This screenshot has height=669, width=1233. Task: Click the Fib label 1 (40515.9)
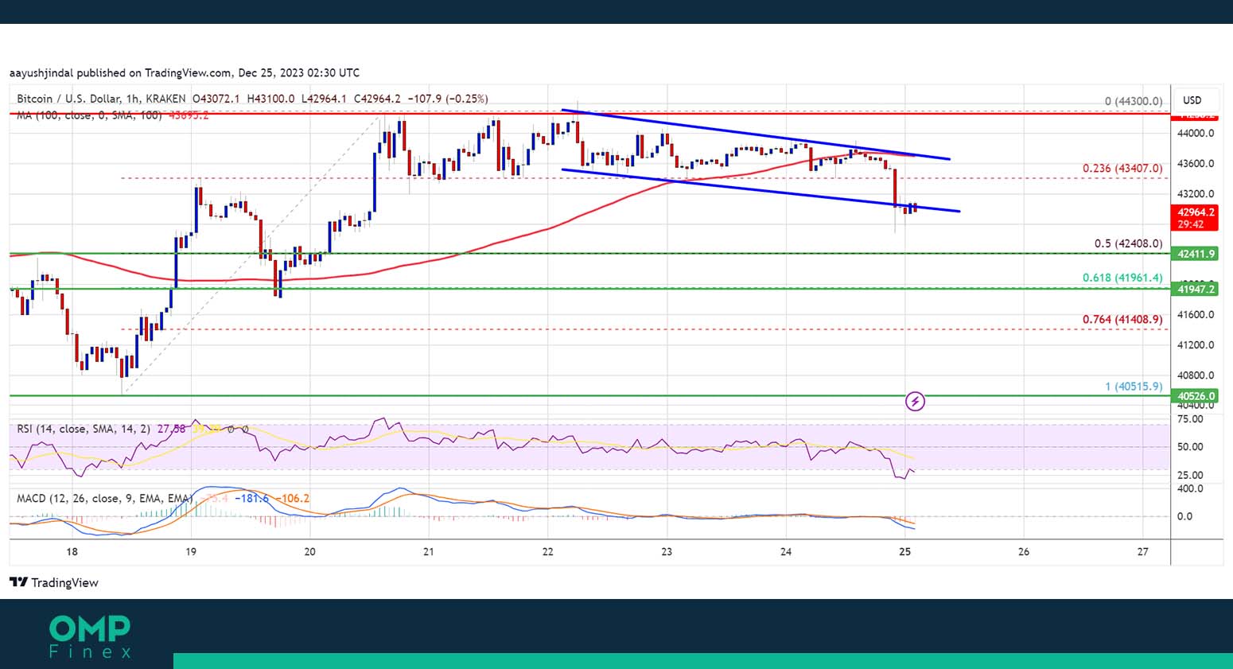click(1134, 386)
